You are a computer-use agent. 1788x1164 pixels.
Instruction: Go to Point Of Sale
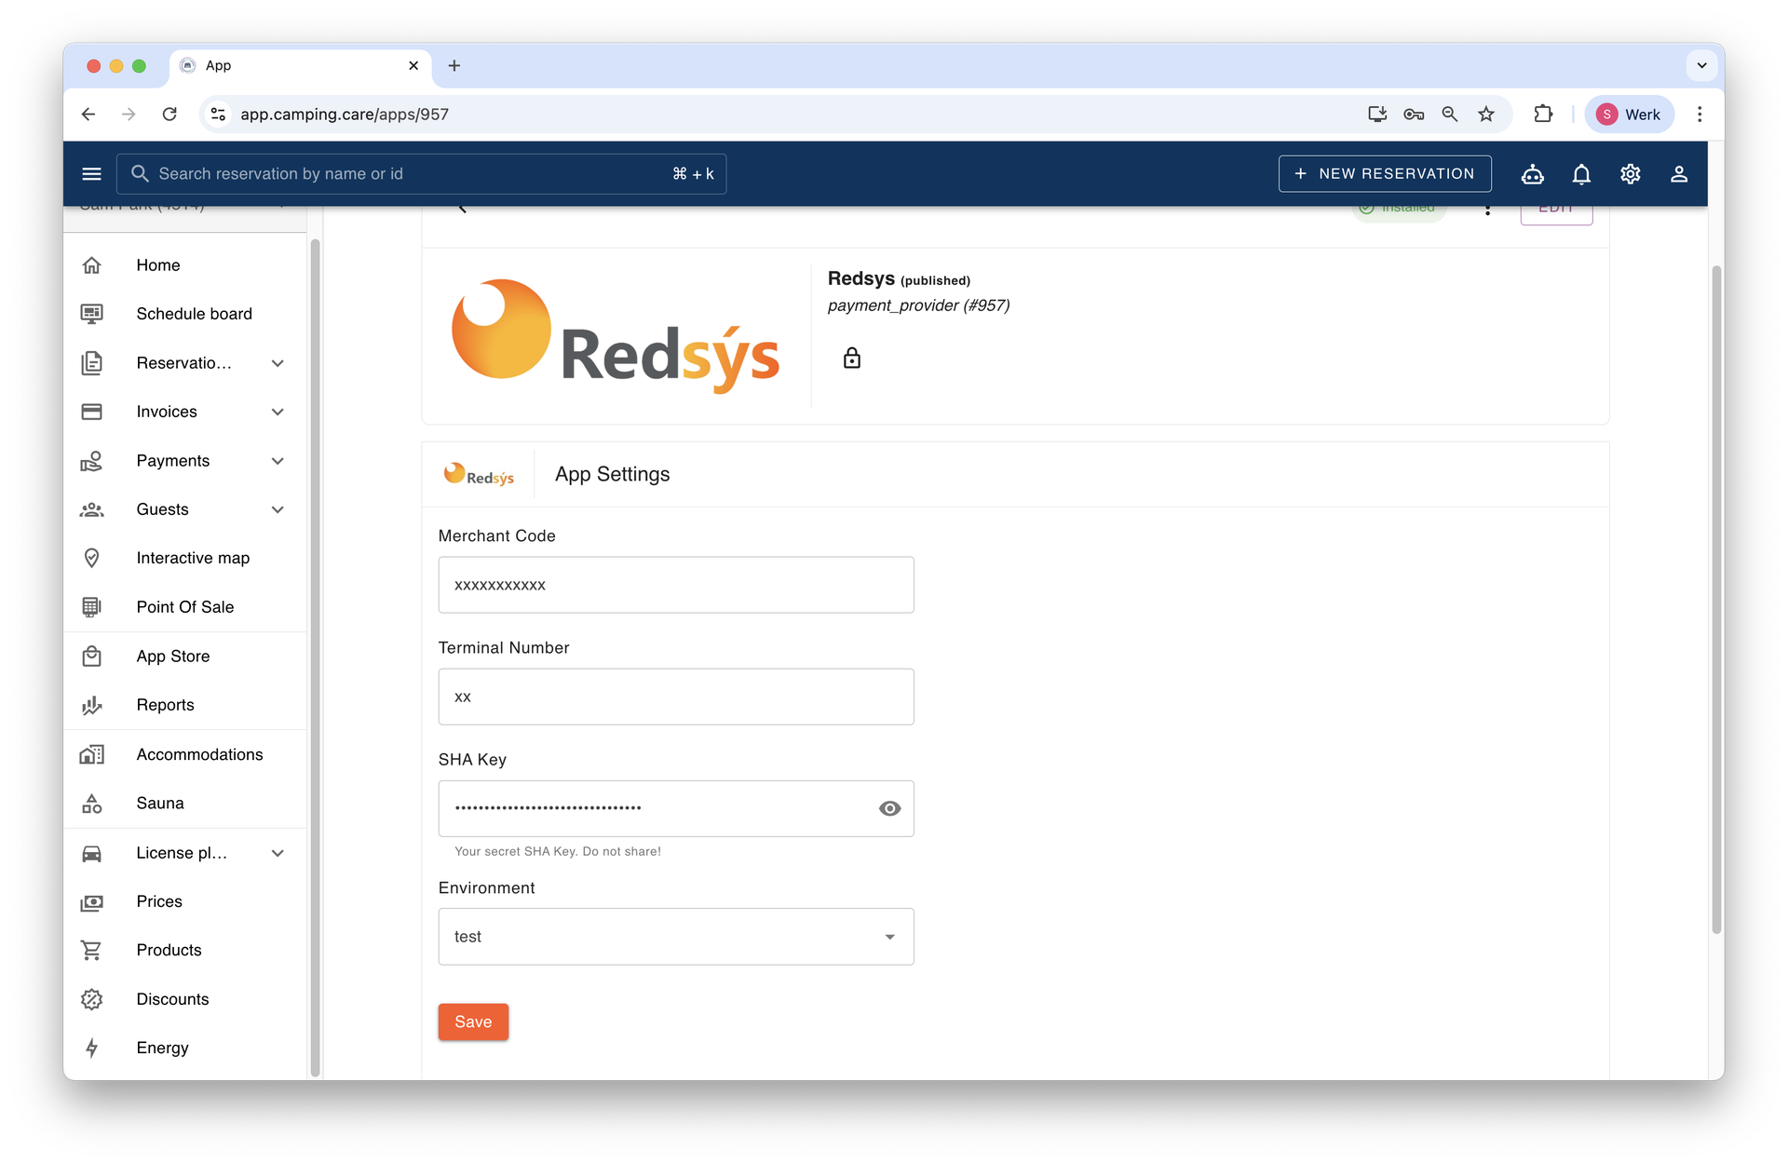(184, 607)
